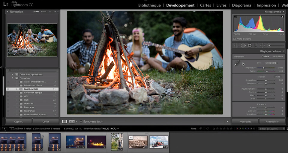Click the Précédent button

point(245,122)
